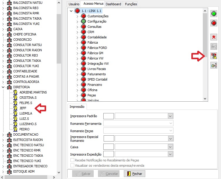The image size is (221, 179).
Task: Select the Livros Fiscais menu item
Action: (x=97, y=69)
